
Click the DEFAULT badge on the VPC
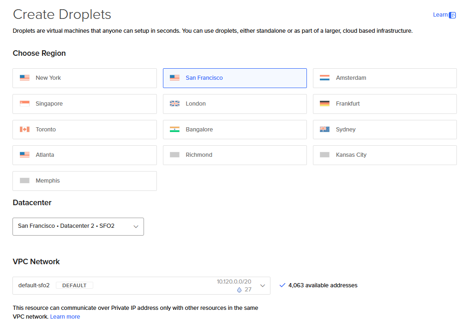(x=74, y=285)
